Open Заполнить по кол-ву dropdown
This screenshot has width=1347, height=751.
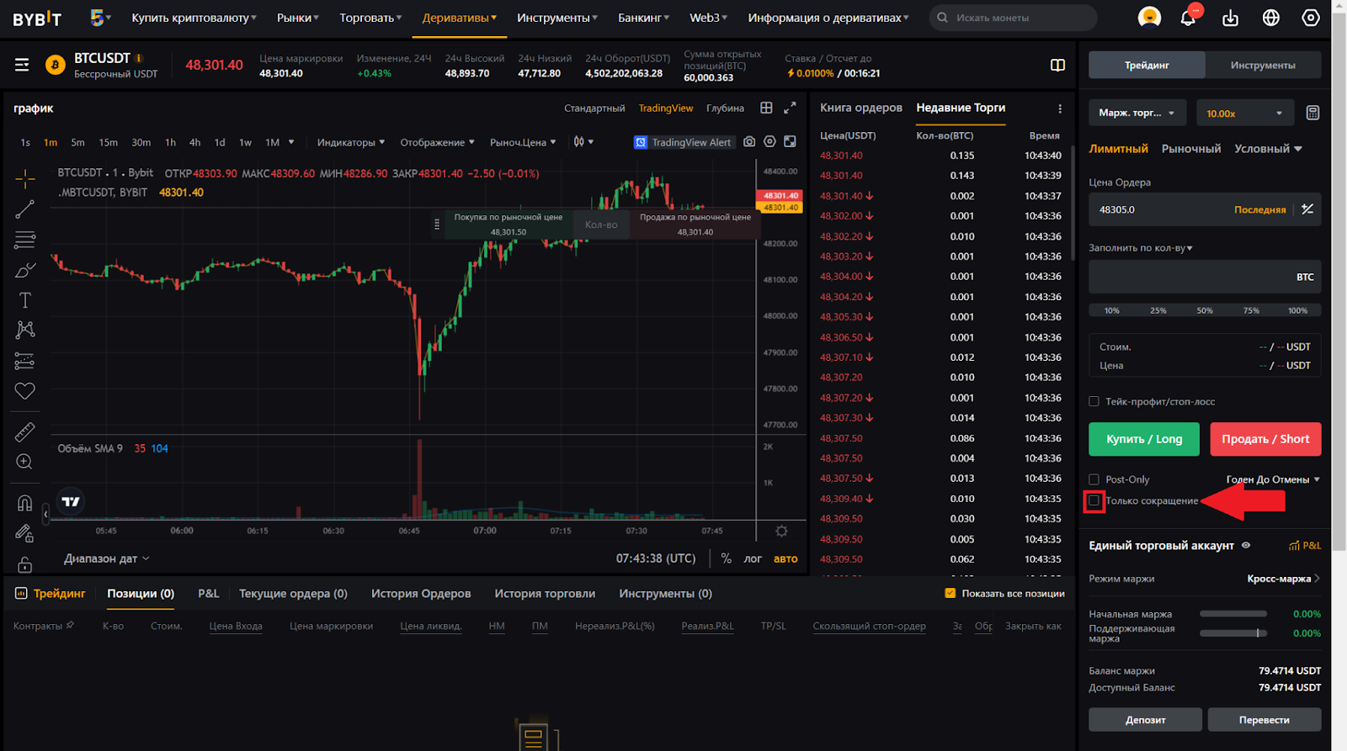pyautogui.click(x=1141, y=247)
